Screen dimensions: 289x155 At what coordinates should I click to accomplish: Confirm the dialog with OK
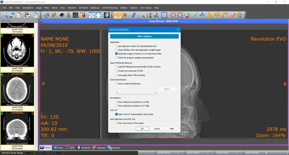(142, 129)
